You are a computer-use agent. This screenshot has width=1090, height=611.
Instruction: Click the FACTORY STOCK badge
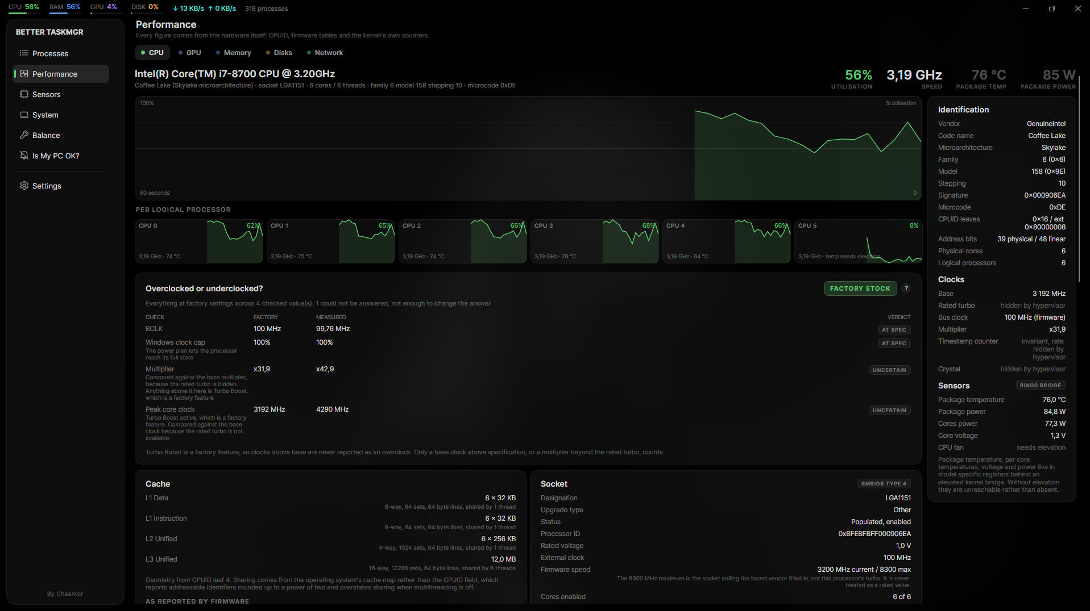[x=860, y=288]
